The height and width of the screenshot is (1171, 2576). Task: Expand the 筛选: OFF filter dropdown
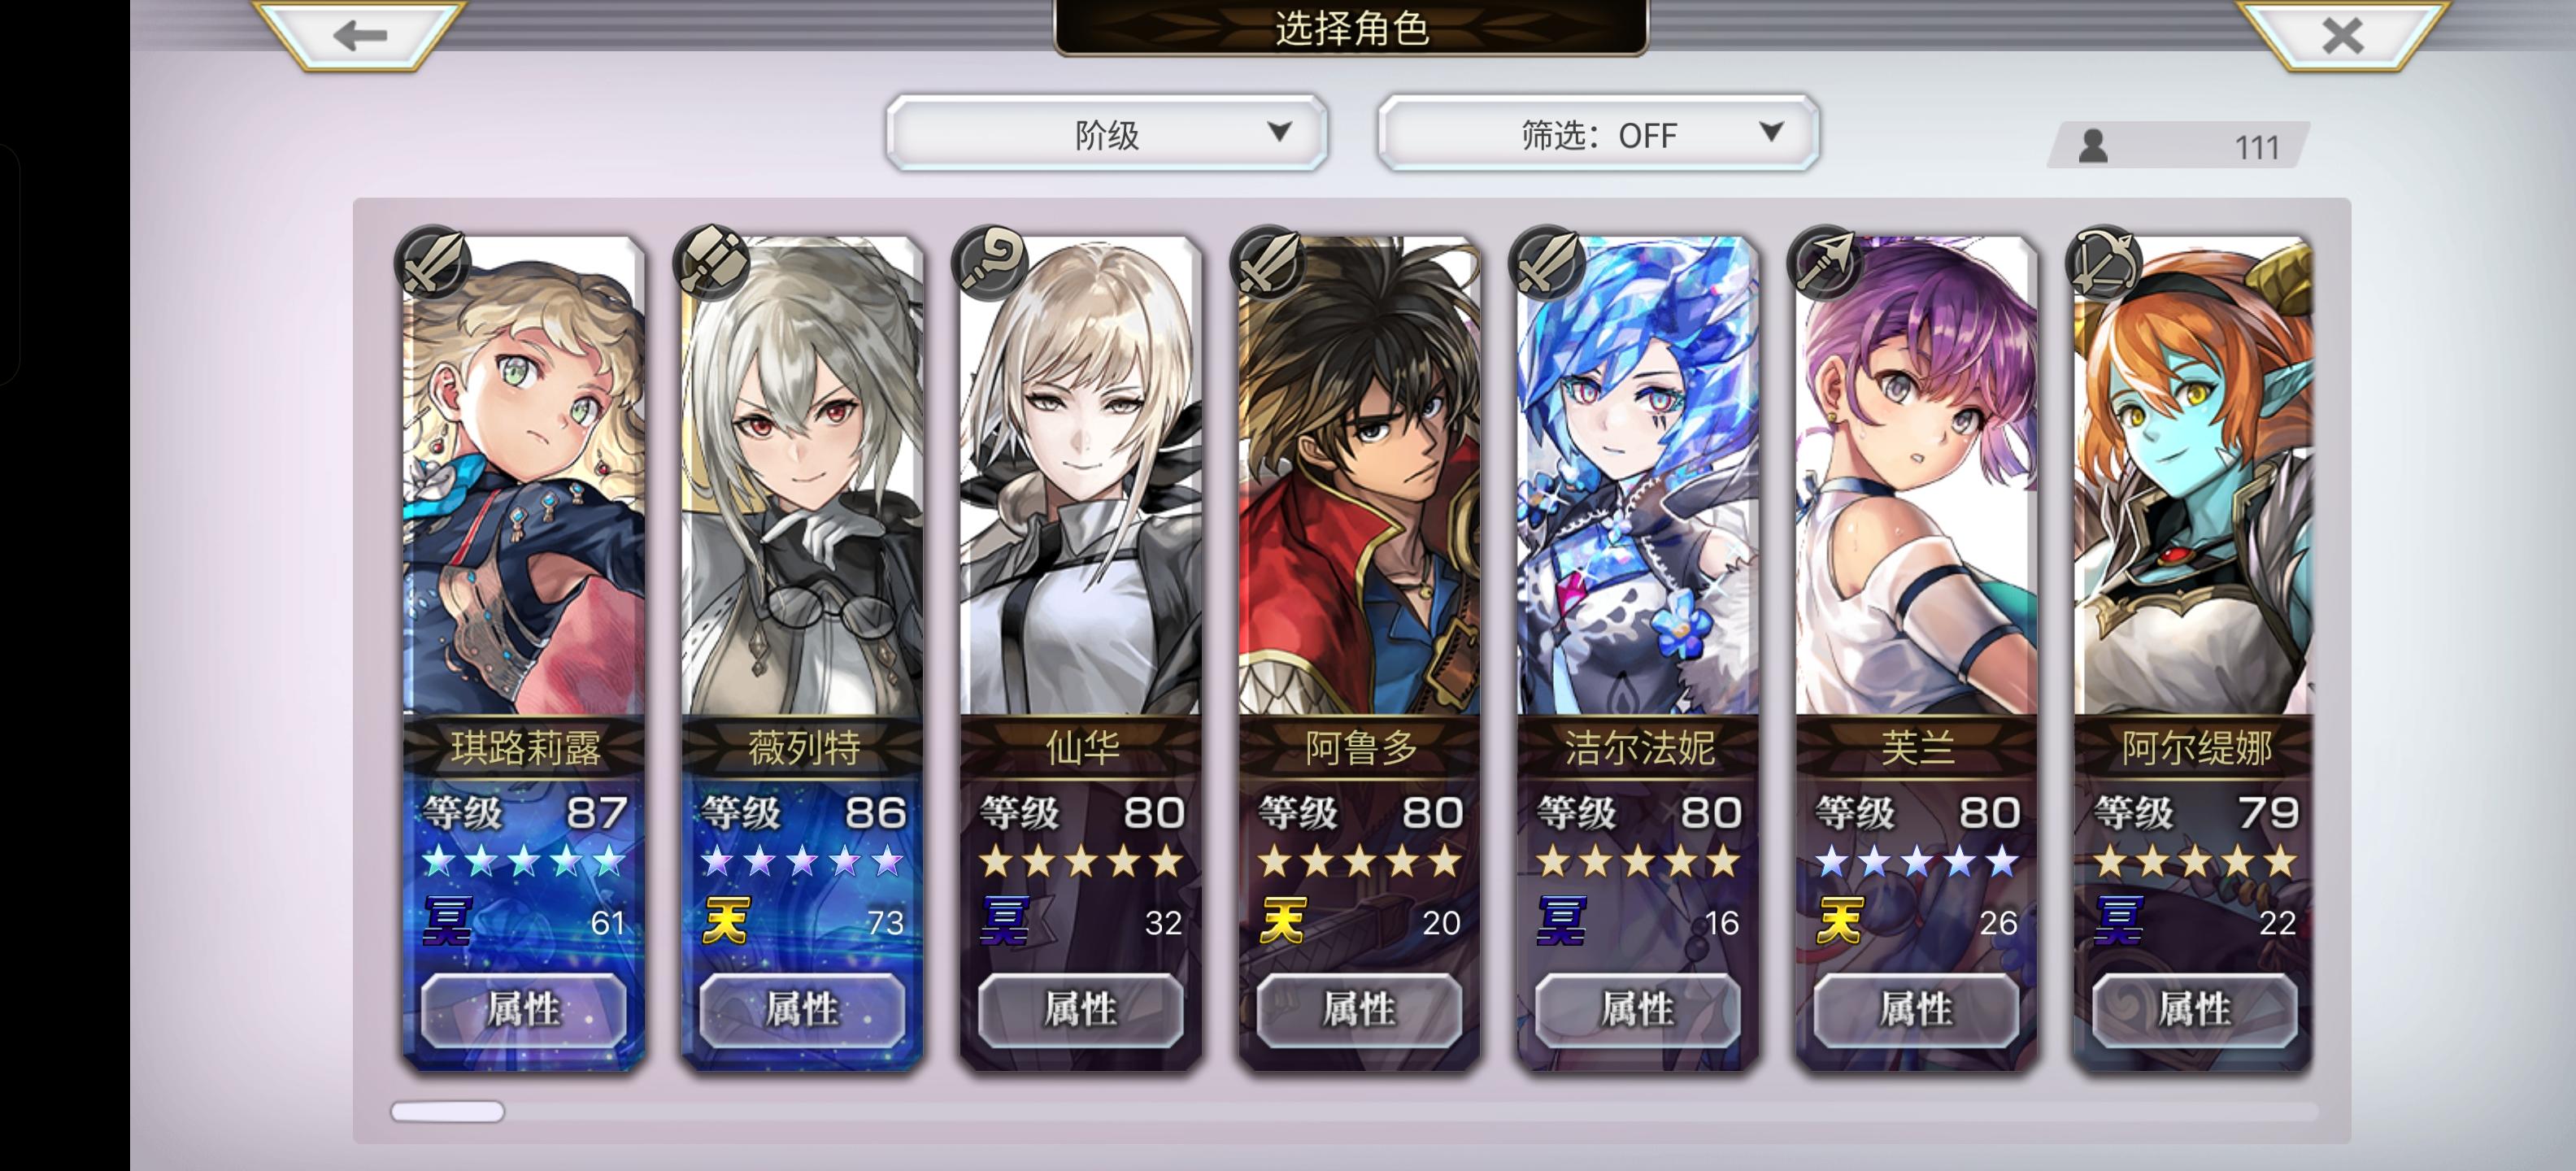tap(1598, 133)
